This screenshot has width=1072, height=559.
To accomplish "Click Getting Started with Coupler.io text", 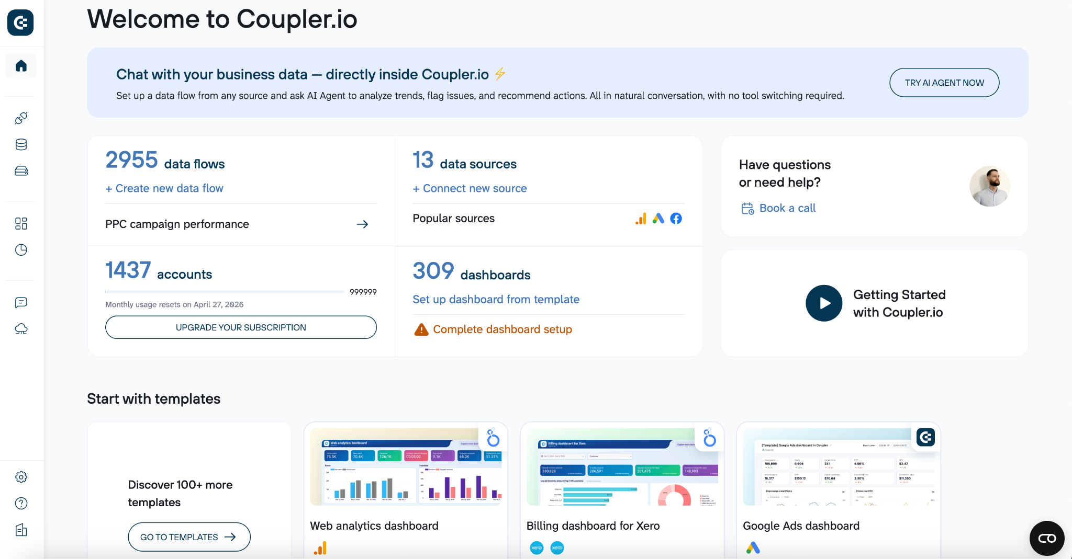I will click(899, 303).
